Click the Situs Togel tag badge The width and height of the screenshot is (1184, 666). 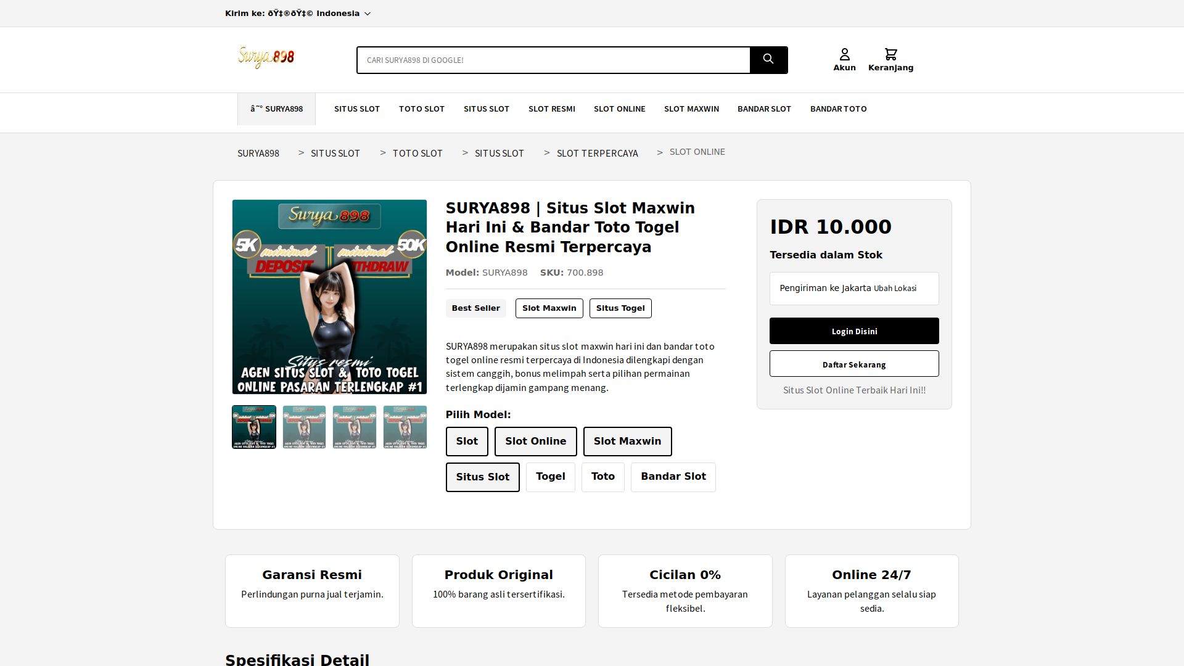620,308
